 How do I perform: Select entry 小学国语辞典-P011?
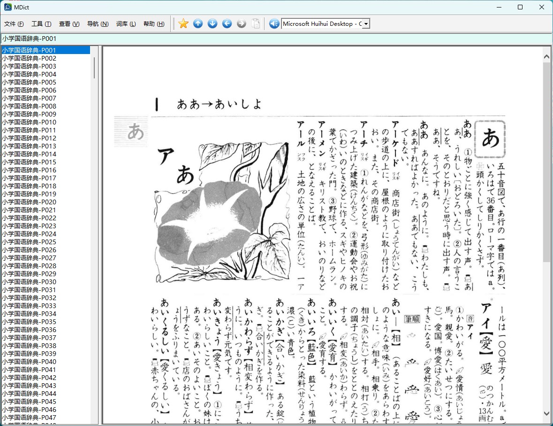point(45,130)
